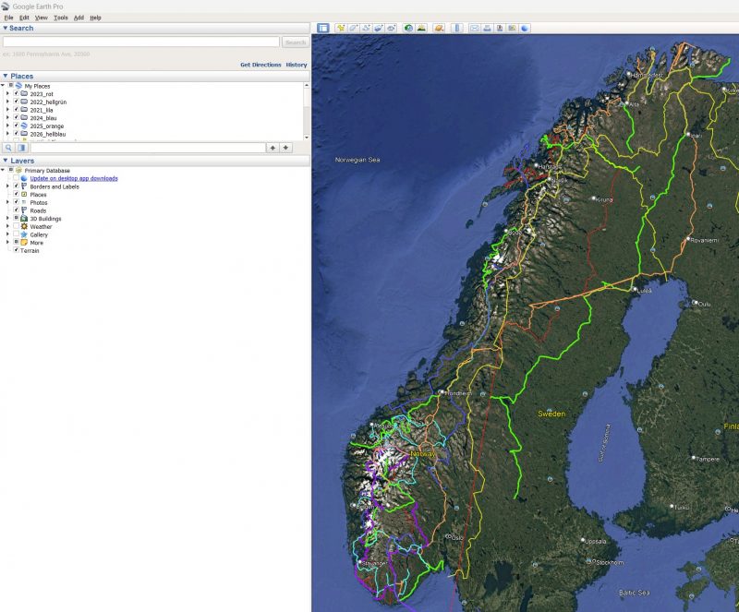Open the Edit menu
Viewport: 739px width, 612px height.
[24, 18]
